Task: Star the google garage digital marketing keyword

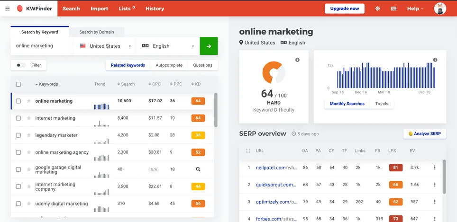Action: (x=29, y=169)
